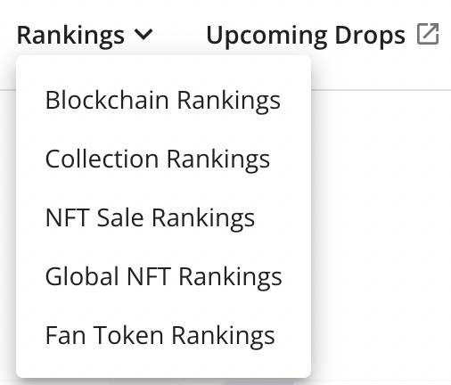Click the Upcoming Drops navigation text
Screen dimensions: 451x385
[306, 36]
